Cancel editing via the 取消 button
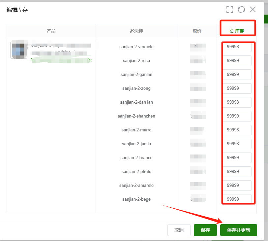The image size is (268, 241). [179, 230]
